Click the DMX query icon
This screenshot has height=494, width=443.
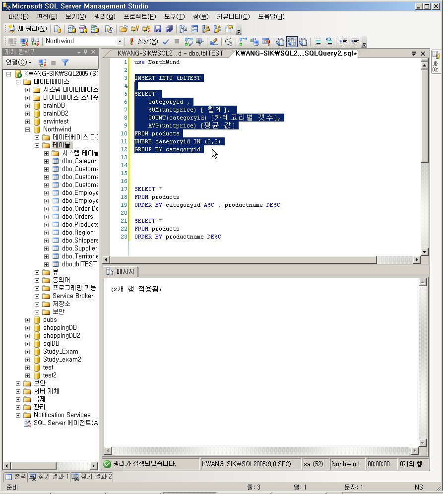click(83, 29)
